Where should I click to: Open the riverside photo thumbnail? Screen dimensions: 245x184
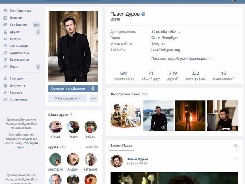point(158,116)
